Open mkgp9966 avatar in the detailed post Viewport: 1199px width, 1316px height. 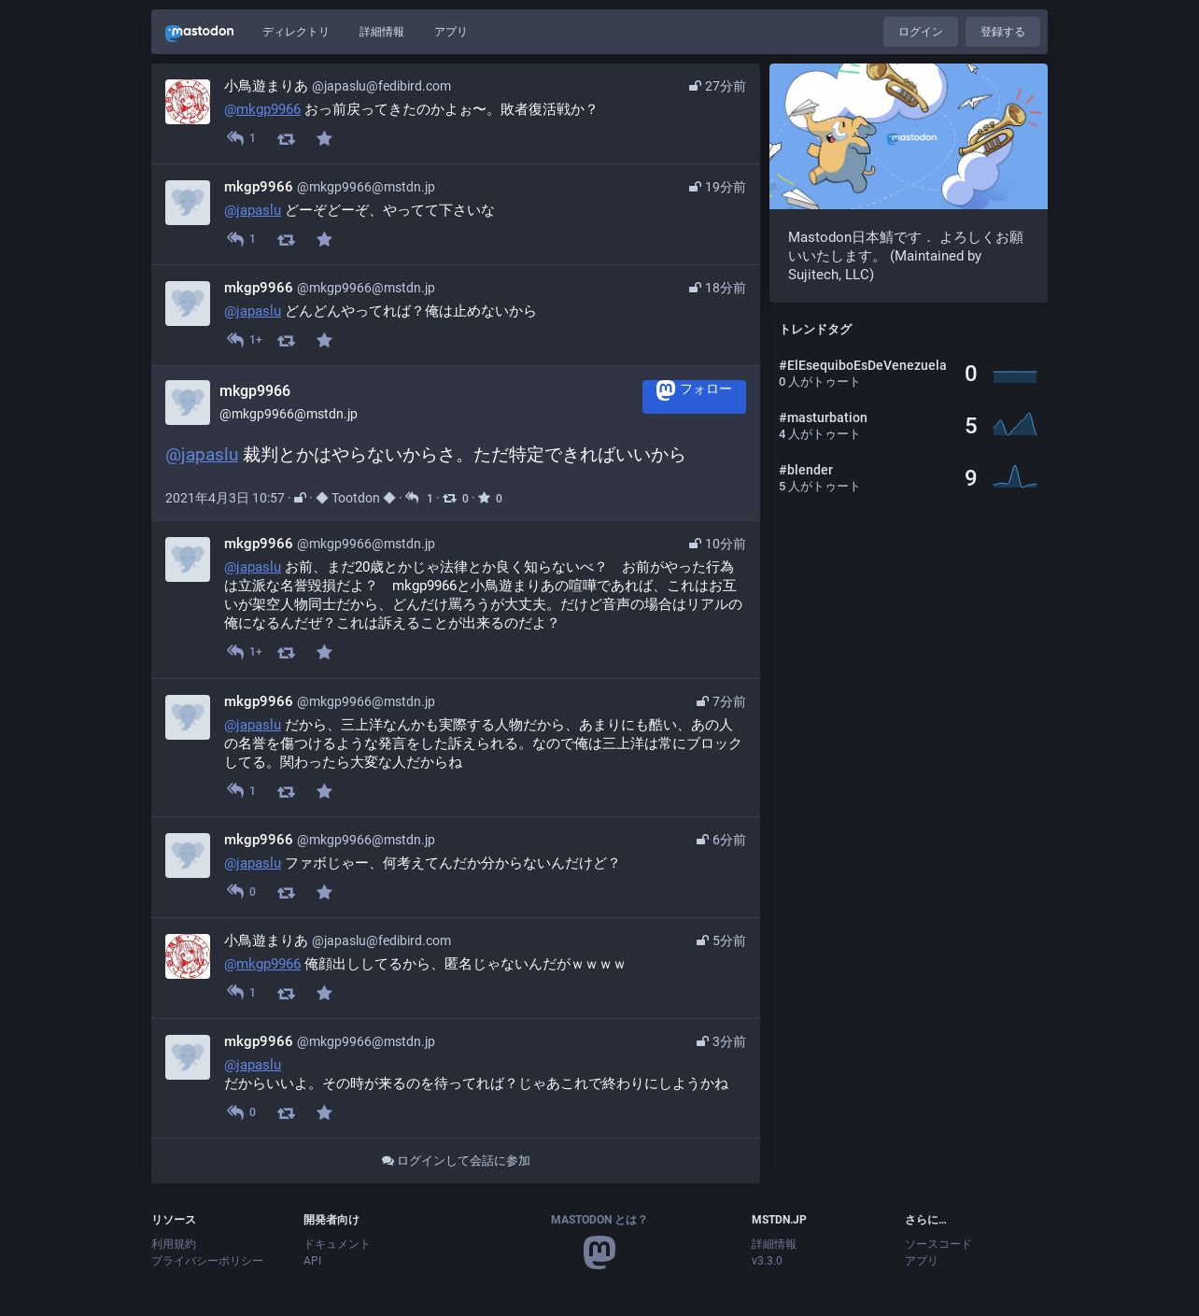188,403
